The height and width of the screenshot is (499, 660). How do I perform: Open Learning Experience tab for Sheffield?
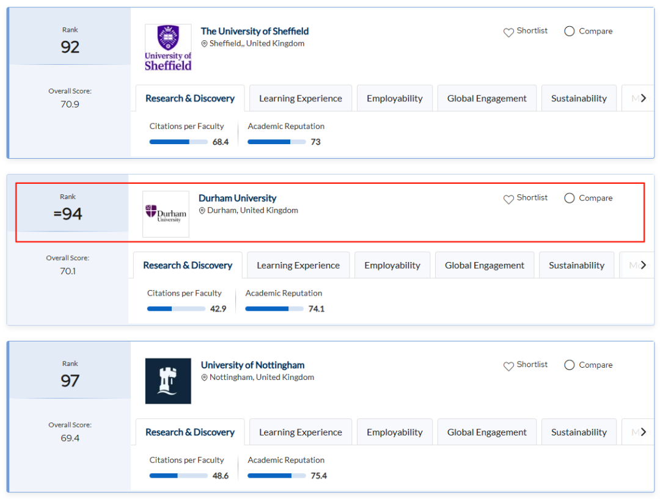301,98
